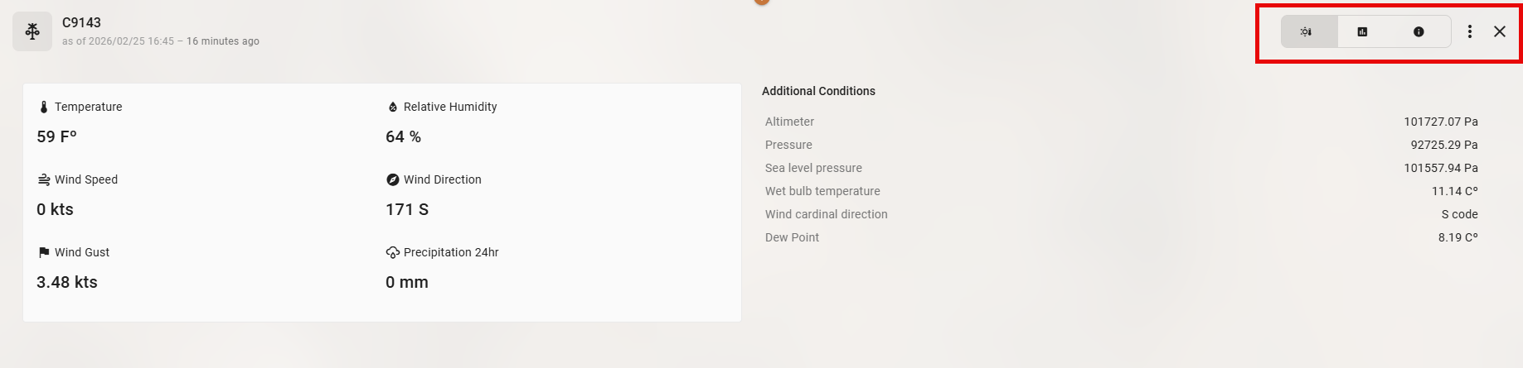Viewport: 1523px width, 368px height.
Task: Click the humidity droplet icon
Action: click(x=393, y=108)
